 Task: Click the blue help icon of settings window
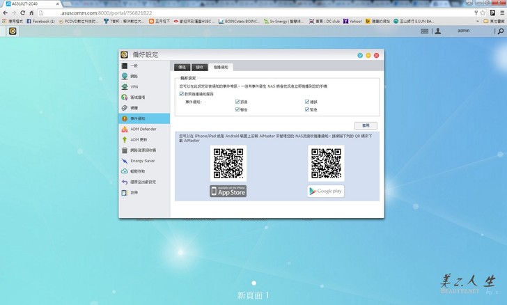pyautogui.click(x=360, y=55)
